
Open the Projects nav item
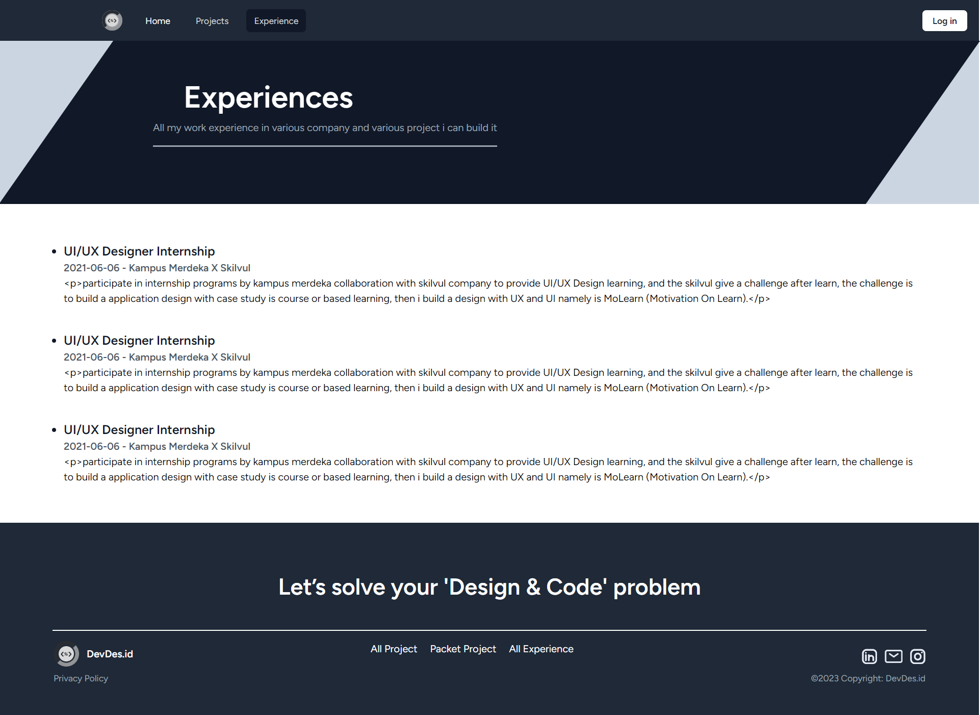[212, 21]
